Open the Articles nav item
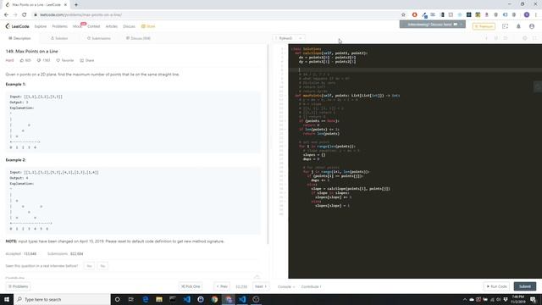This screenshot has height=305, width=542. 111,26
